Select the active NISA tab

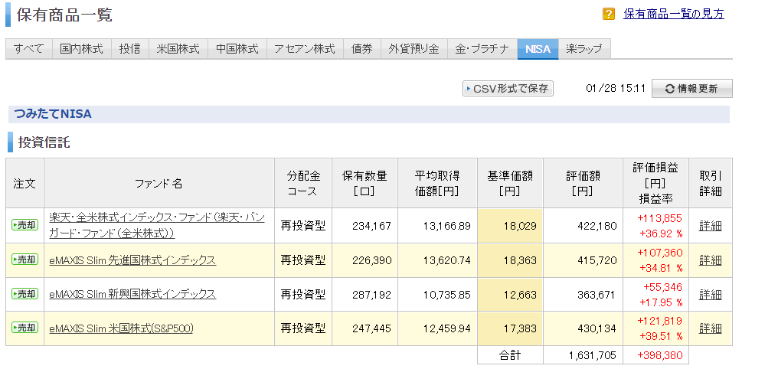click(538, 48)
